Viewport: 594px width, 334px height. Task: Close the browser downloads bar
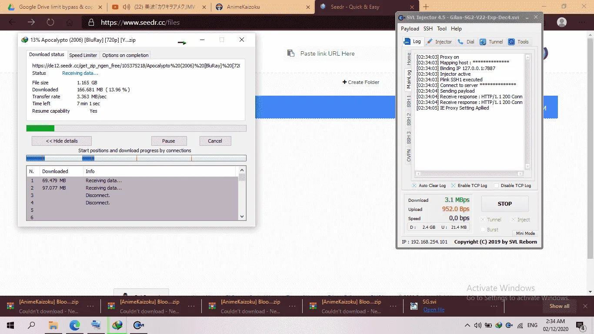584,306
